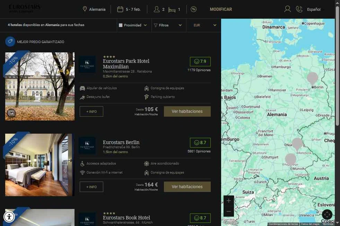Click the air conditioning snowflake icon
The height and width of the screenshot is (226, 340).
(146, 164)
